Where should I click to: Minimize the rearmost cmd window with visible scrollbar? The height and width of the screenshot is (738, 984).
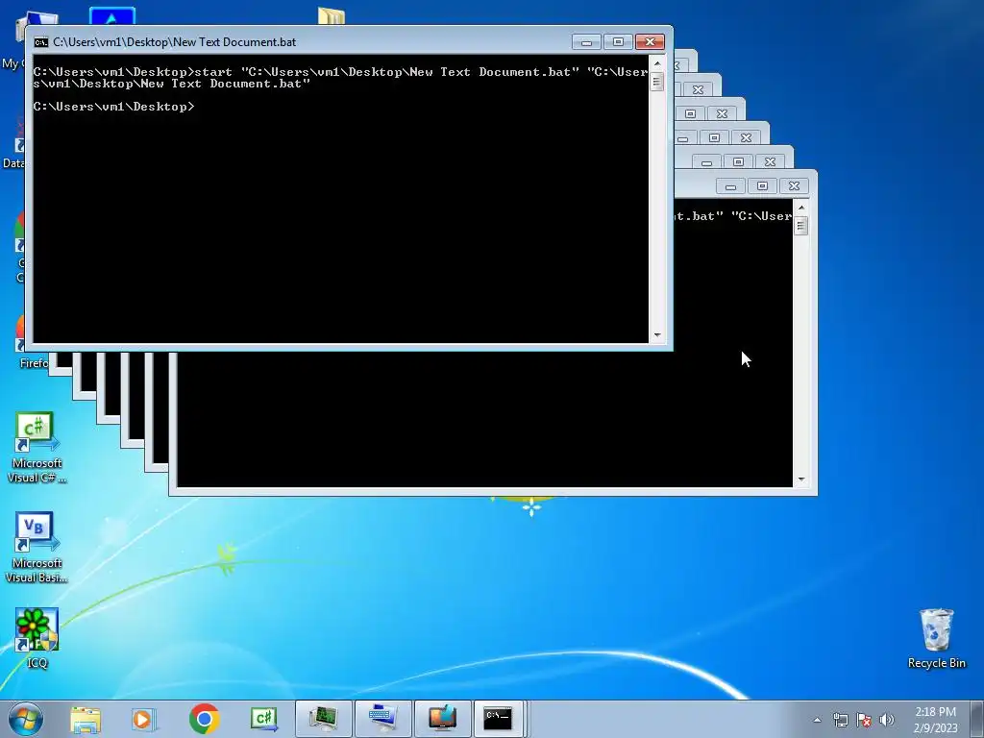click(730, 185)
